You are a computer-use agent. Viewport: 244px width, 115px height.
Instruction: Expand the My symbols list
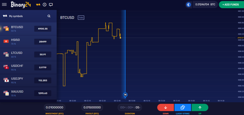tap(13, 16)
